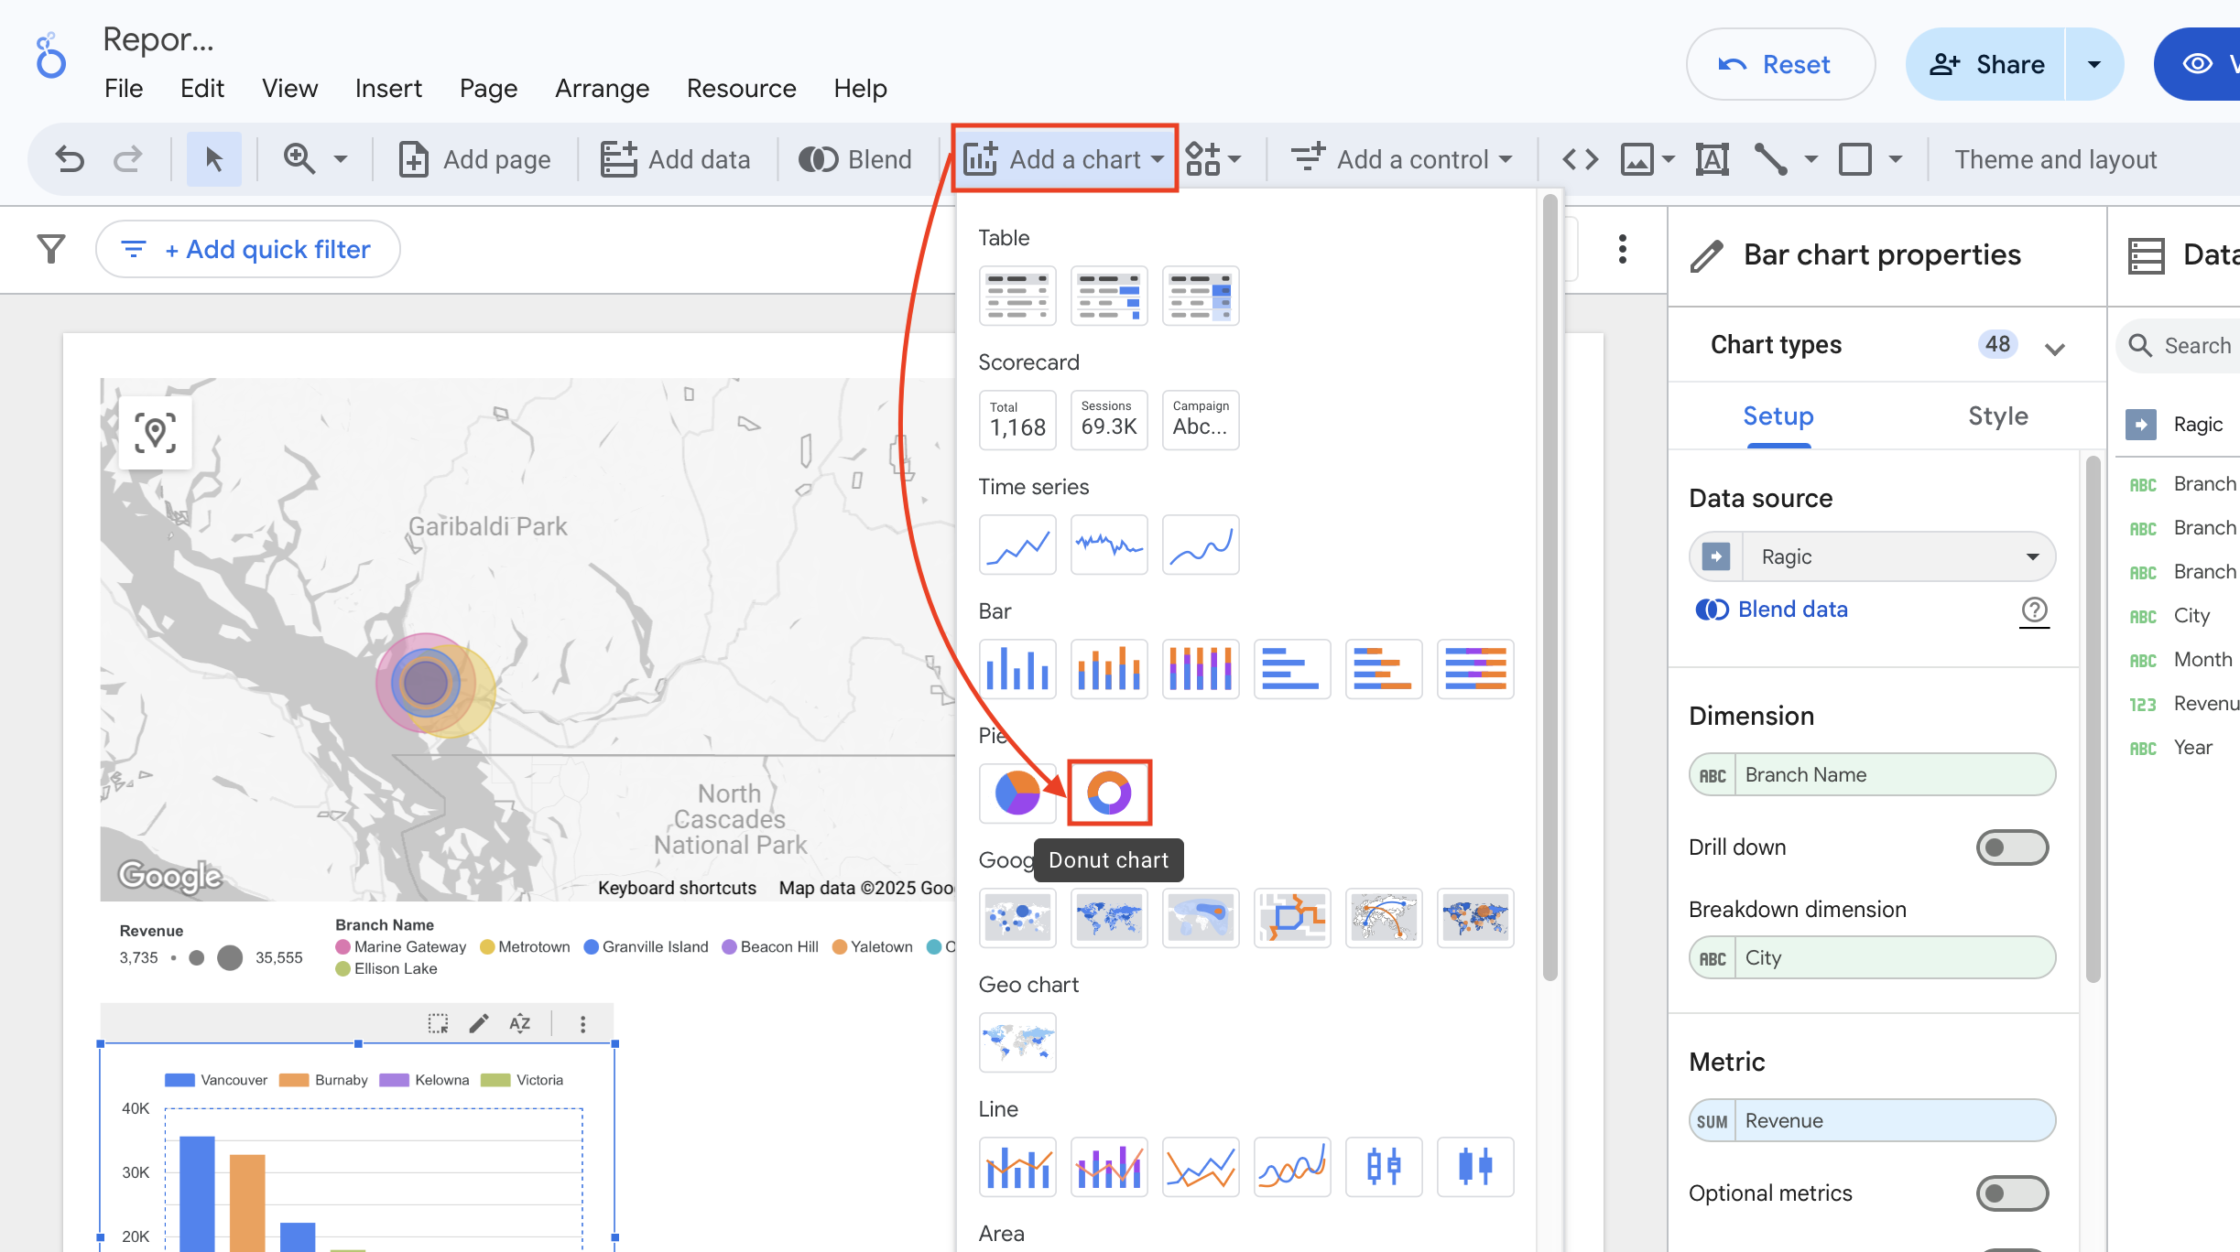Toggle the Optional metrics switch

(x=2012, y=1193)
